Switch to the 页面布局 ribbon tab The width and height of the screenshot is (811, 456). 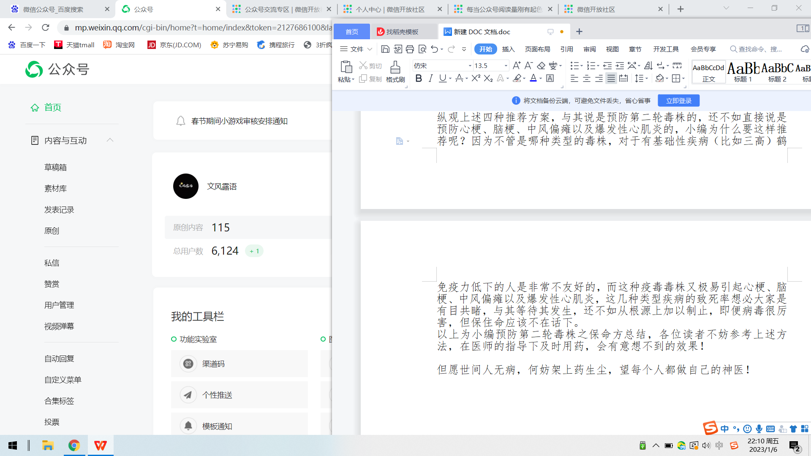[x=537, y=49]
